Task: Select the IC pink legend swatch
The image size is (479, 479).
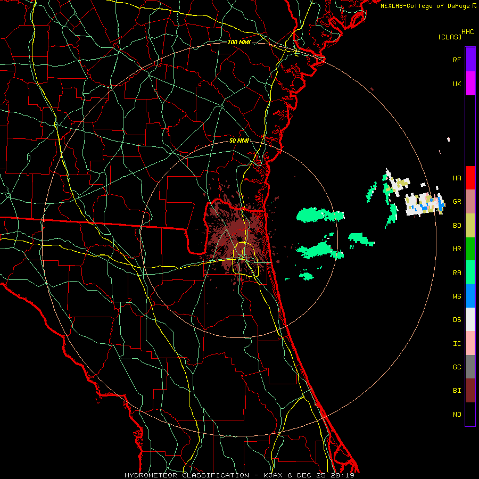Action: tap(470, 343)
